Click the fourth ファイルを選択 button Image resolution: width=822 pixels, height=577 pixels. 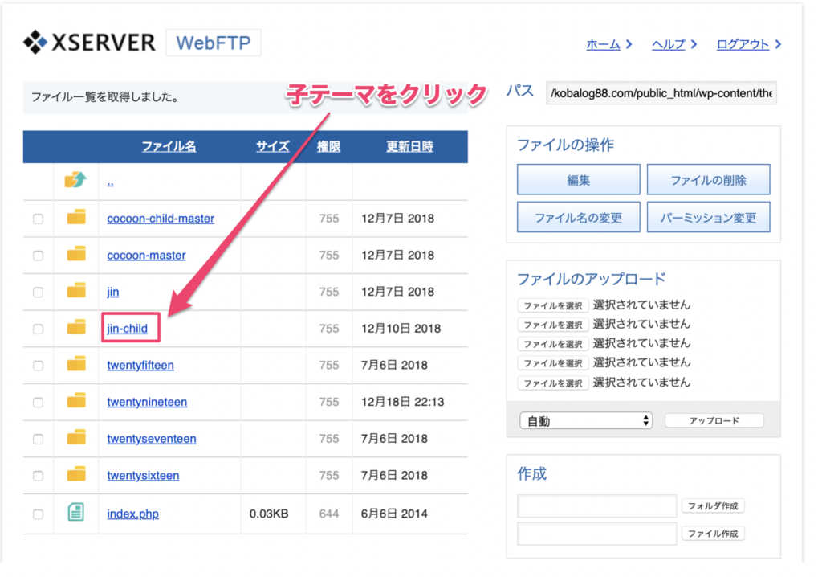click(553, 363)
